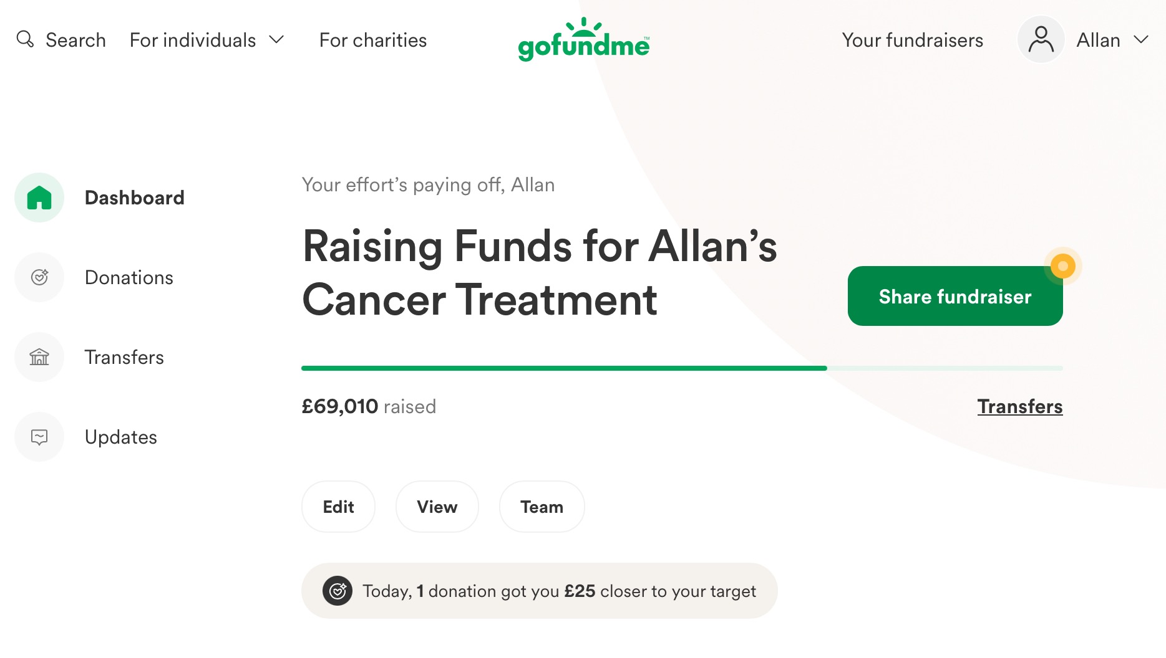
Task: Go to GoFundMe home via logo
Action: (584, 39)
